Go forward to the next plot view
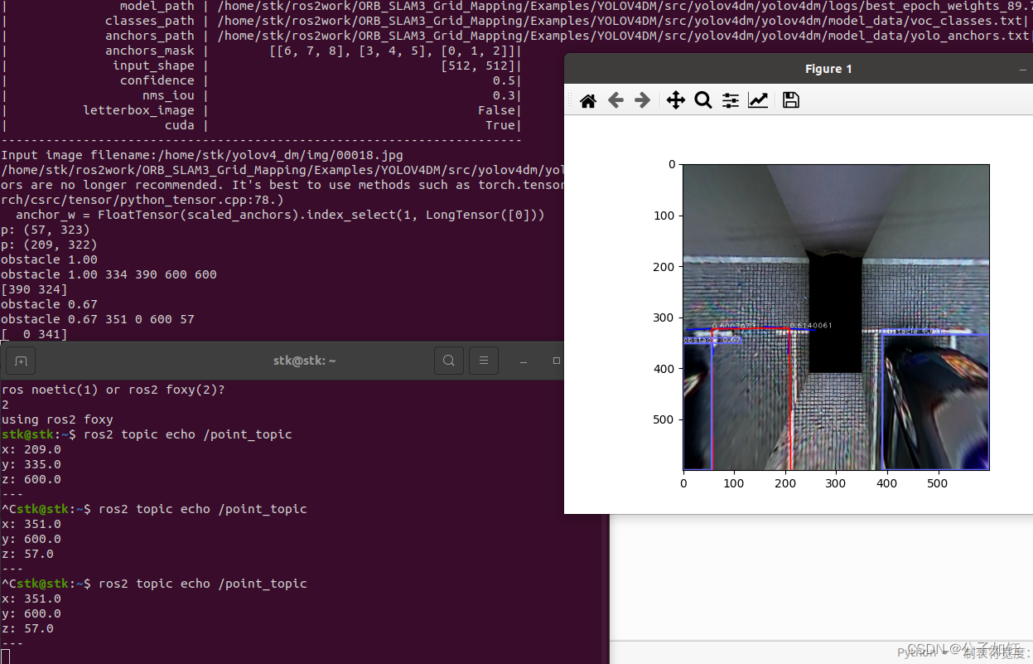 click(x=642, y=100)
